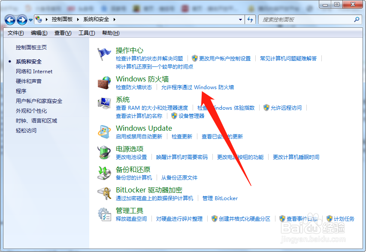
Task: Select 外观和个性化 in sidebar
Action: click(31, 111)
